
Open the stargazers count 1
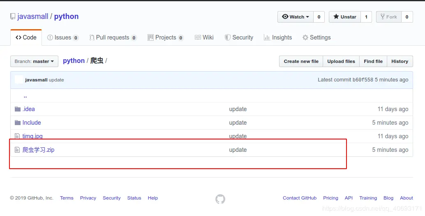(366, 17)
